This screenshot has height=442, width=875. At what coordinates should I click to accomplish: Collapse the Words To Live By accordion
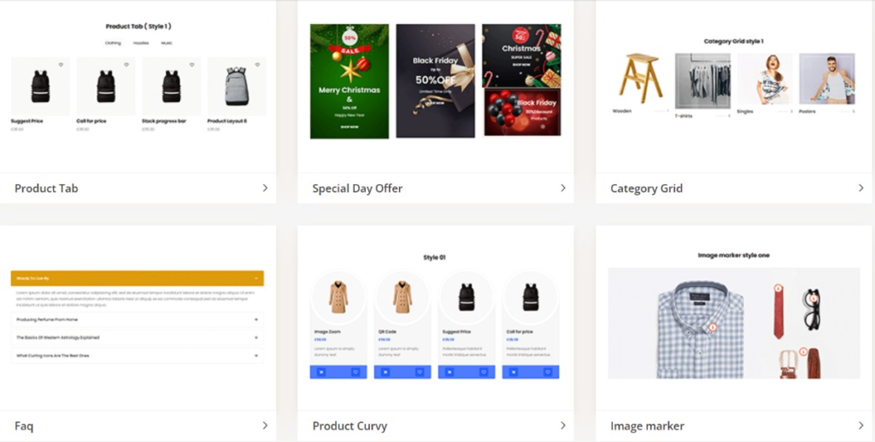[138, 278]
